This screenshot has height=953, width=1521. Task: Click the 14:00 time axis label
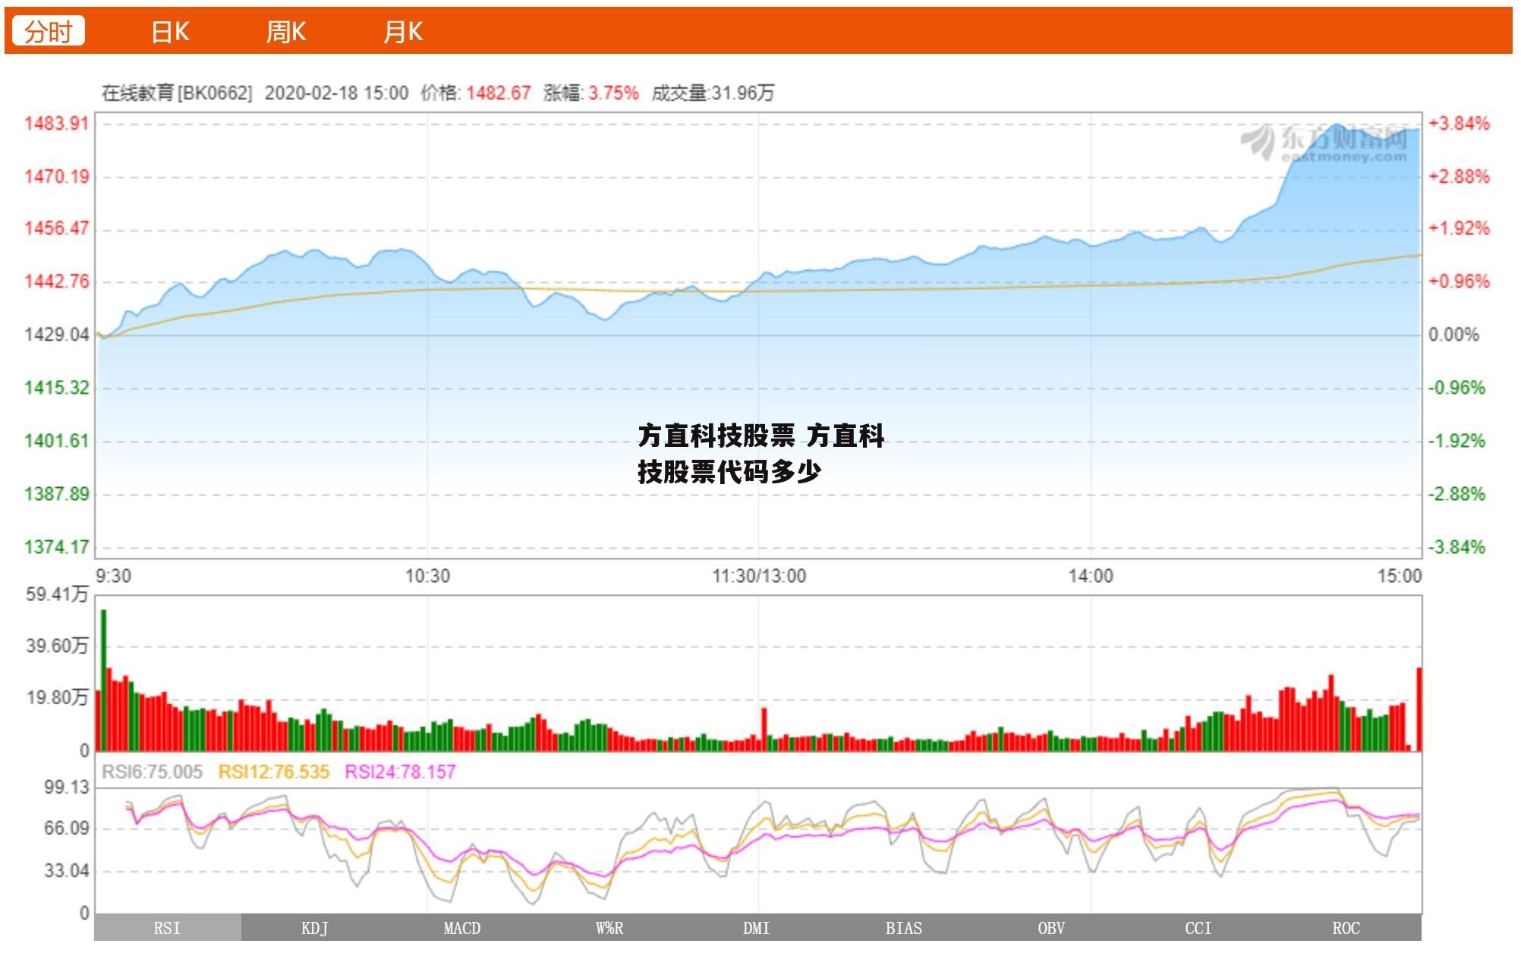pyautogui.click(x=1091, y=577)
